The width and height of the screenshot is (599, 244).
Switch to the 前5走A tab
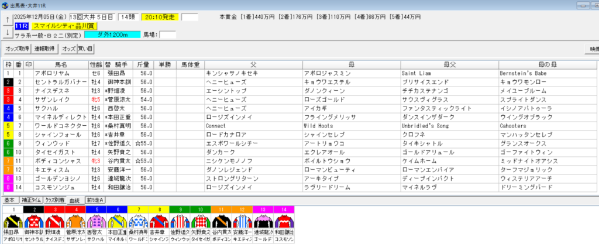click(x=95, y=200)
